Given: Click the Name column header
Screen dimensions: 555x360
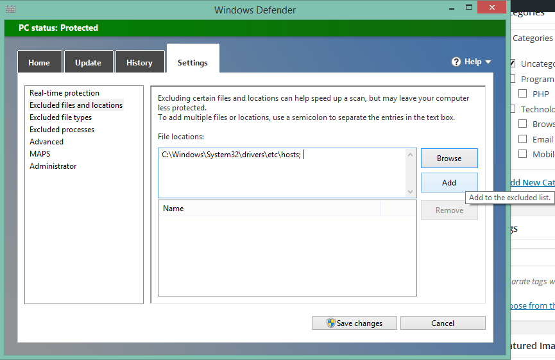Looking at the screenshot, I should 269,209.
